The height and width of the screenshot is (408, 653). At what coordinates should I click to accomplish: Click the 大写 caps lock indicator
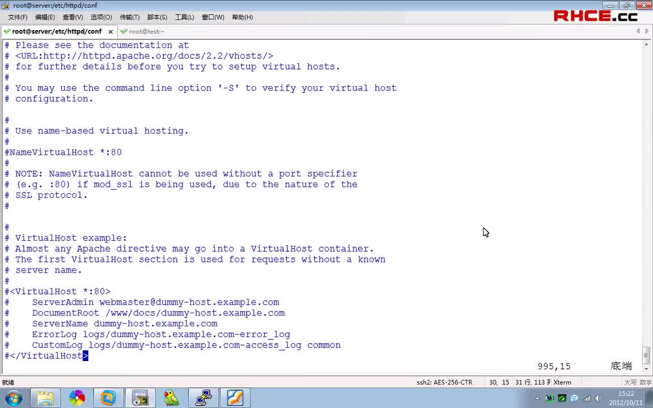630,382
